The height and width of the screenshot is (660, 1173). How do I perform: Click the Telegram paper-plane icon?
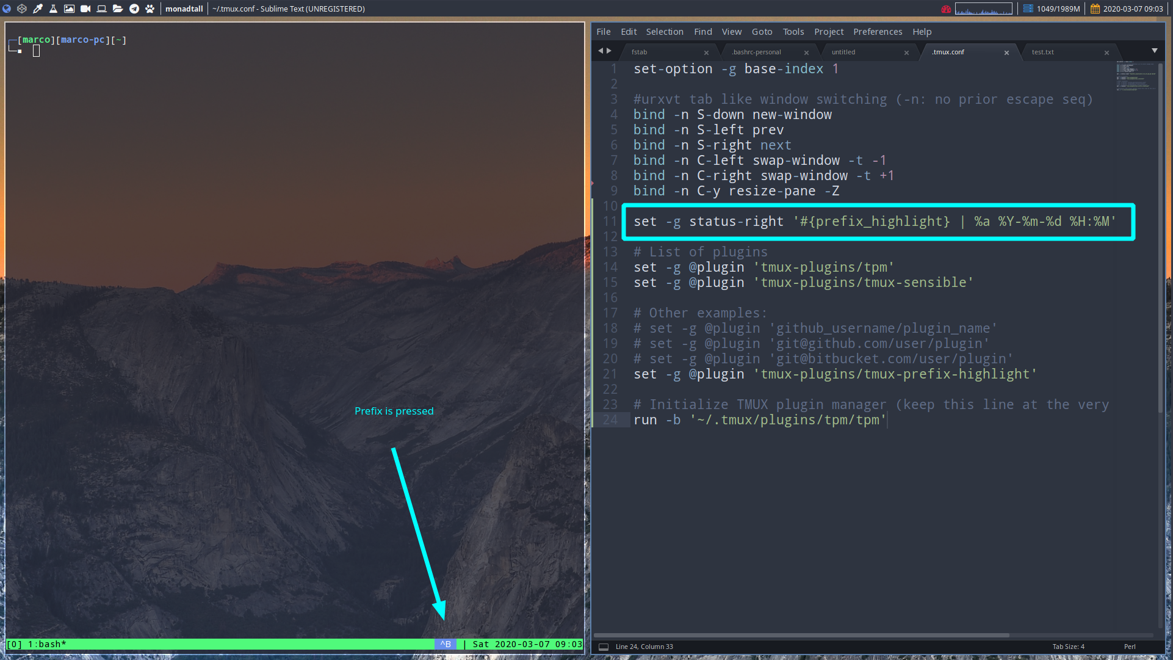point(134,9)
